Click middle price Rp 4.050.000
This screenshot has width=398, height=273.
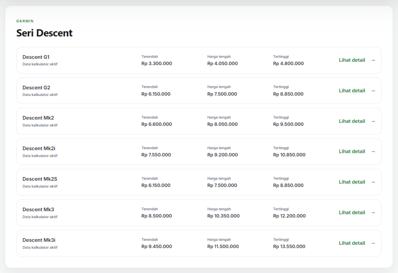tap(222, 63)
